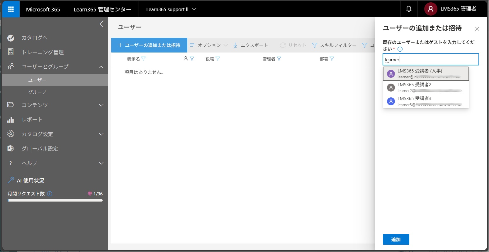
Task: Open the Microsoft 365 app launcher grid
Action: pyautogui.click(x=11, y=9)
